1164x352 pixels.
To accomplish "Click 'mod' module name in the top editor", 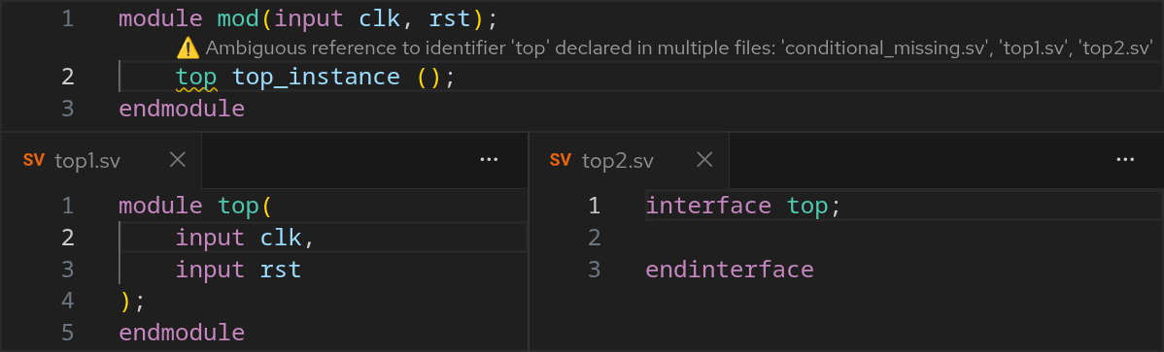I will coord(238,18).
